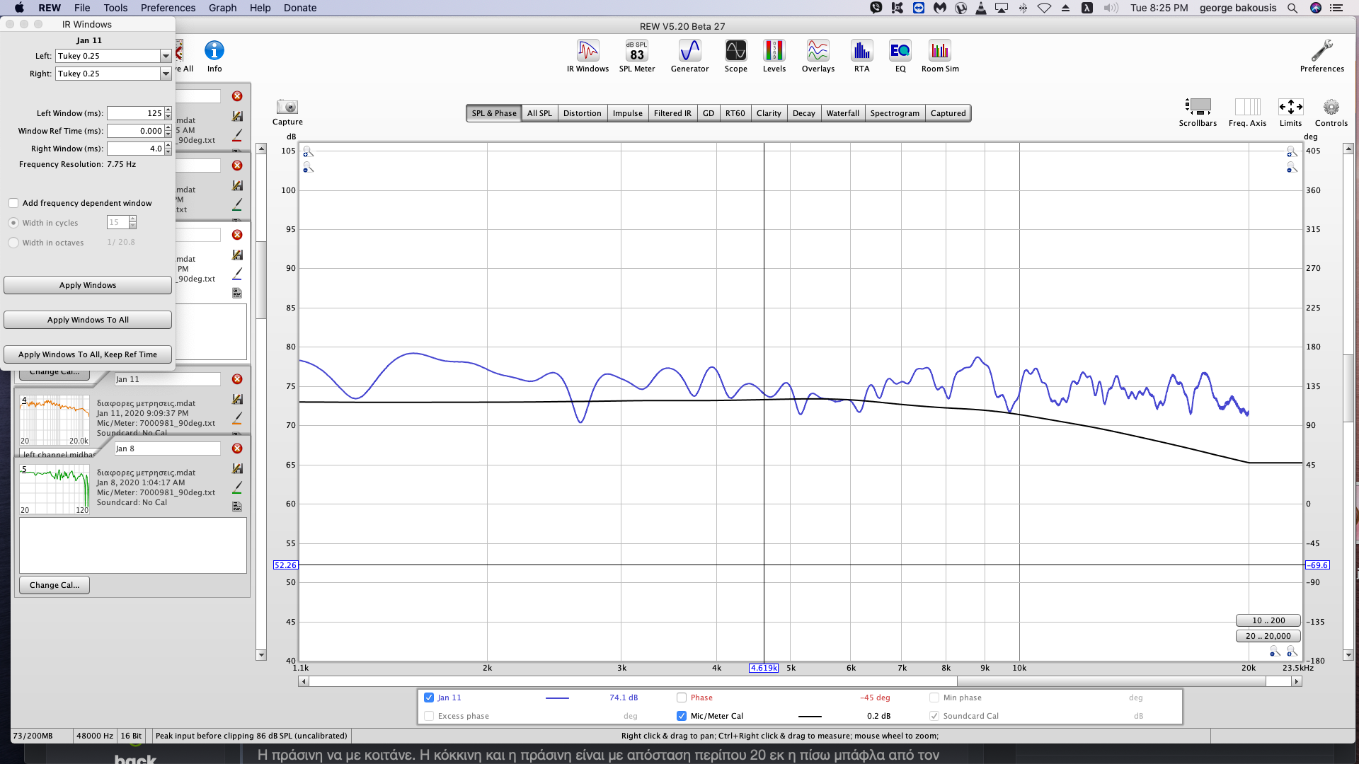Click the measurement list scroll up arrow

261,149
